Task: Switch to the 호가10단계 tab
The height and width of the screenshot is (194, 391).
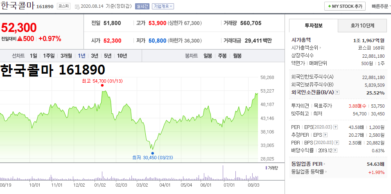Action: (x=362, y=25)
